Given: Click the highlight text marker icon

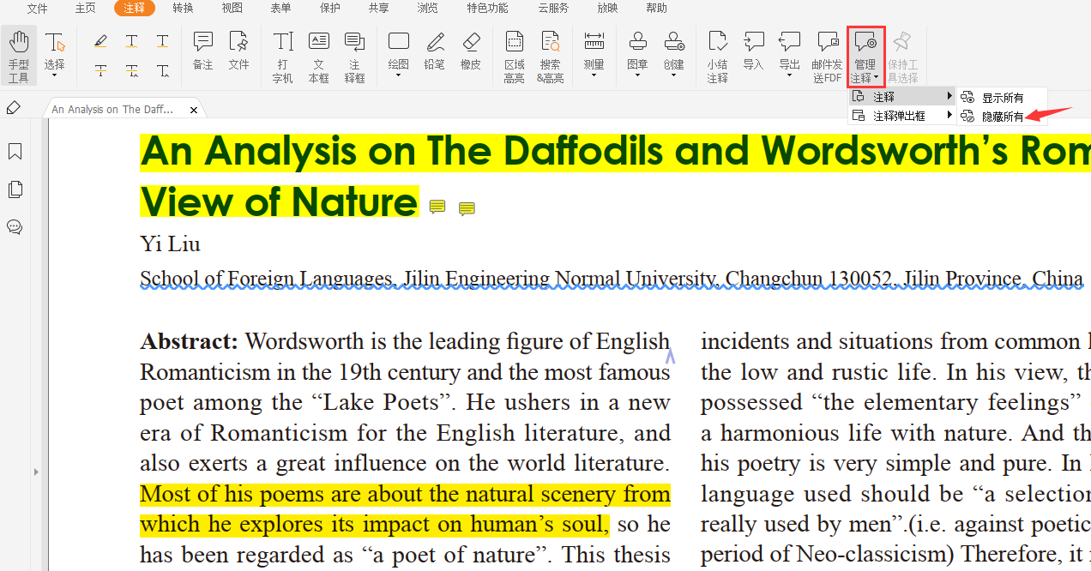Looking at the screenshot, I should pos(100,41).
